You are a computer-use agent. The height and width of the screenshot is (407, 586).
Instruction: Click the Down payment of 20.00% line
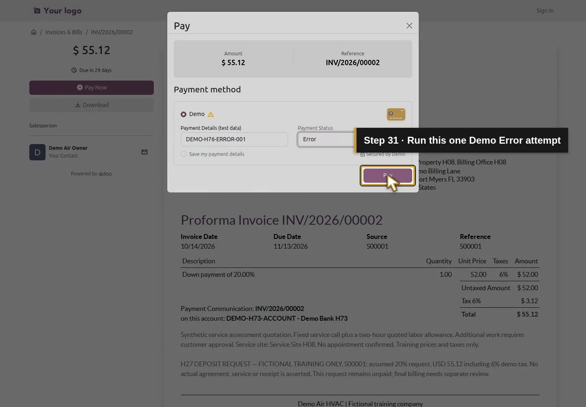219,275
